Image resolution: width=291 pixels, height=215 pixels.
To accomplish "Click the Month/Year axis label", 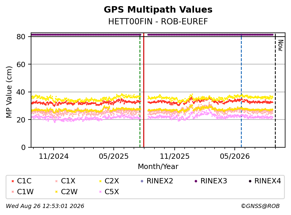I will 158,167.
